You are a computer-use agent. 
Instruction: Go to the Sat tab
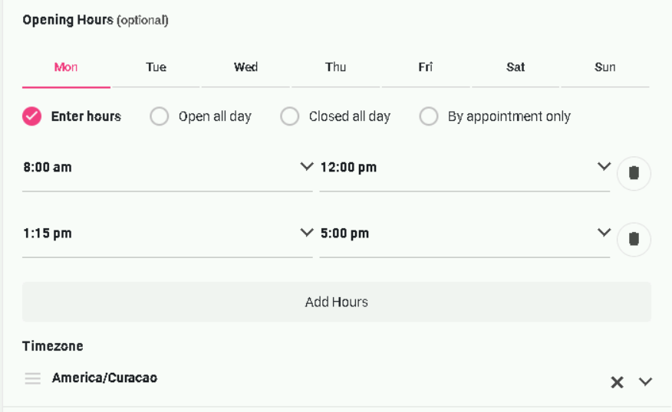(516, 67)
